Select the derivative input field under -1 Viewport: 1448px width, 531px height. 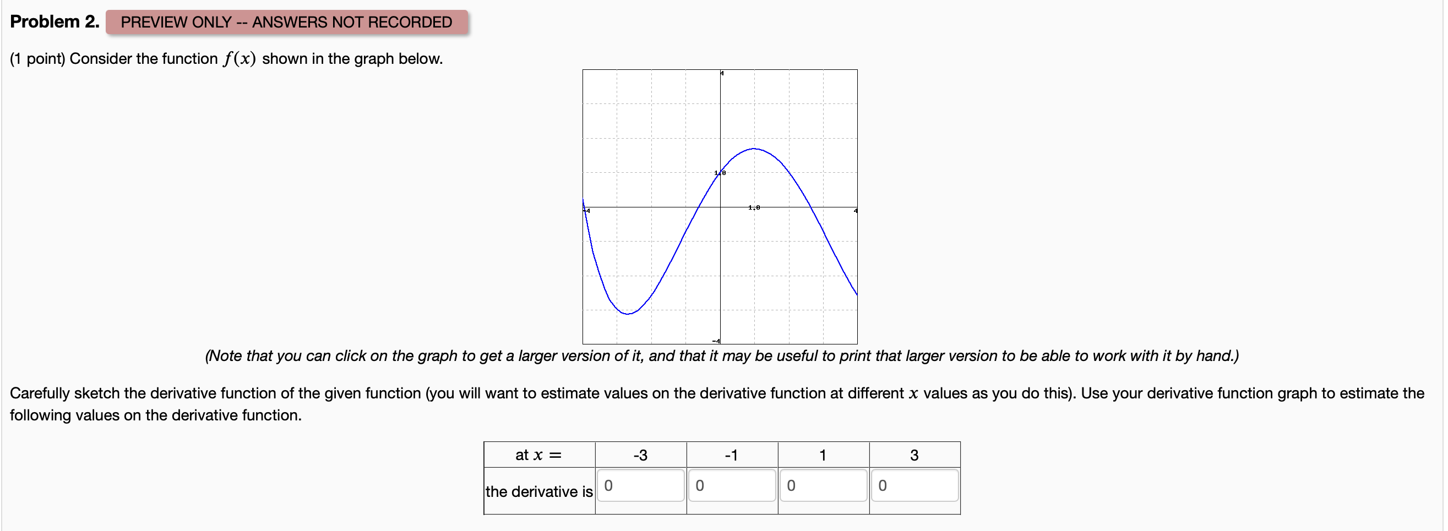click(732, 484)
